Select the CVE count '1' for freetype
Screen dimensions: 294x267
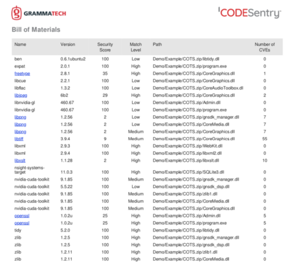click(265, 73)
